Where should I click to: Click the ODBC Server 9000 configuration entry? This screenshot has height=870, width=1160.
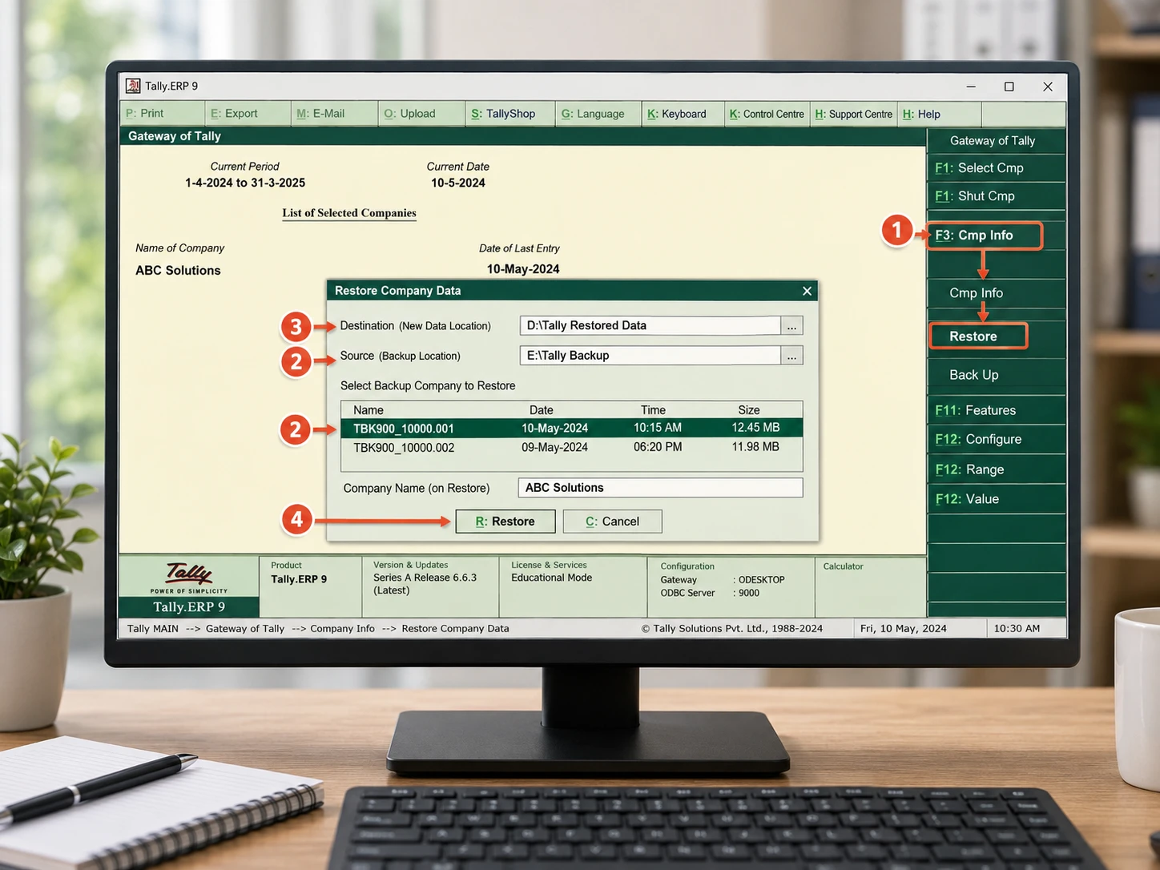710,594
